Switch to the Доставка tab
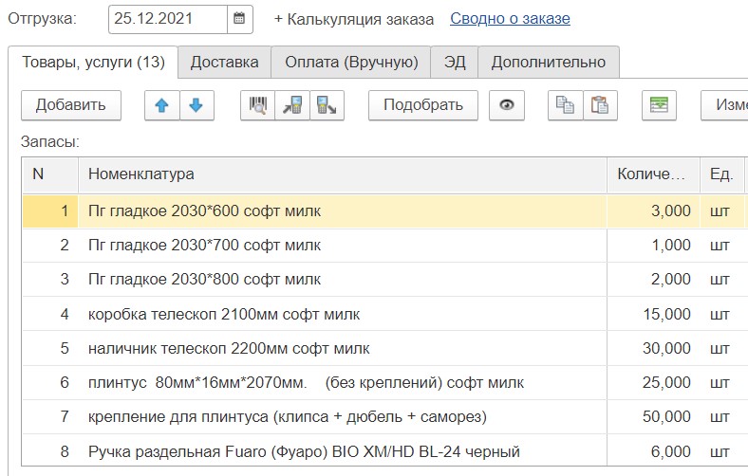748x476 pixels. pos(224,63)
